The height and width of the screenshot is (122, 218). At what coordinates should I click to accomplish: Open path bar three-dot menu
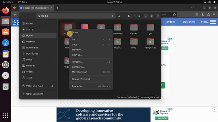click(112, 16)
